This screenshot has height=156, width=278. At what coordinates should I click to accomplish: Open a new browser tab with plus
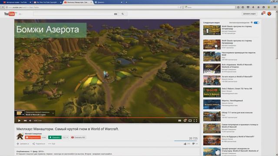[x=126, y=2]
